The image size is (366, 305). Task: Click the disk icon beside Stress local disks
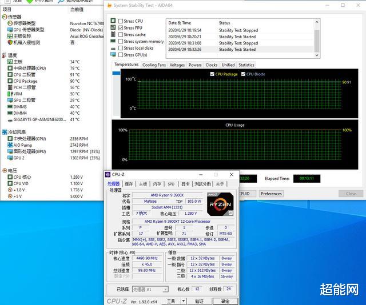(113, 49)
